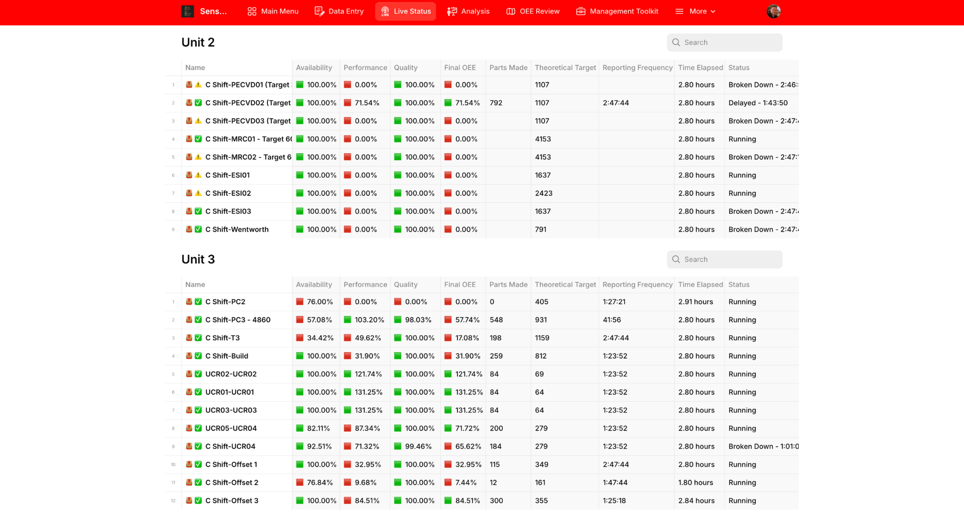
Task: Click green performance indicator for UCR02-UCR02
Action: tap(347, 374)
